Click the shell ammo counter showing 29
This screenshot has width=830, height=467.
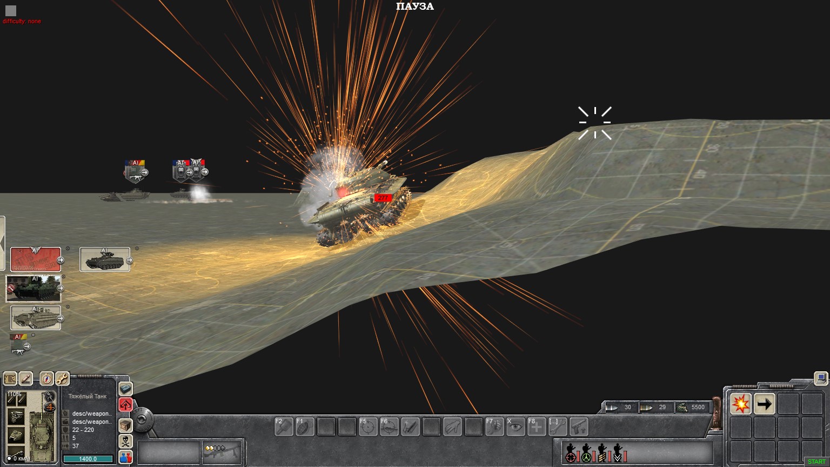pos(655,408)
